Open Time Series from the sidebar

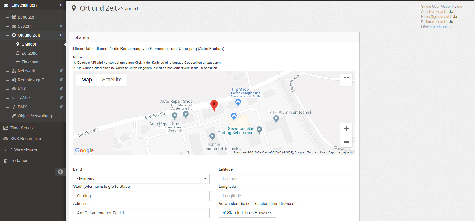click(x=22, y=128)
